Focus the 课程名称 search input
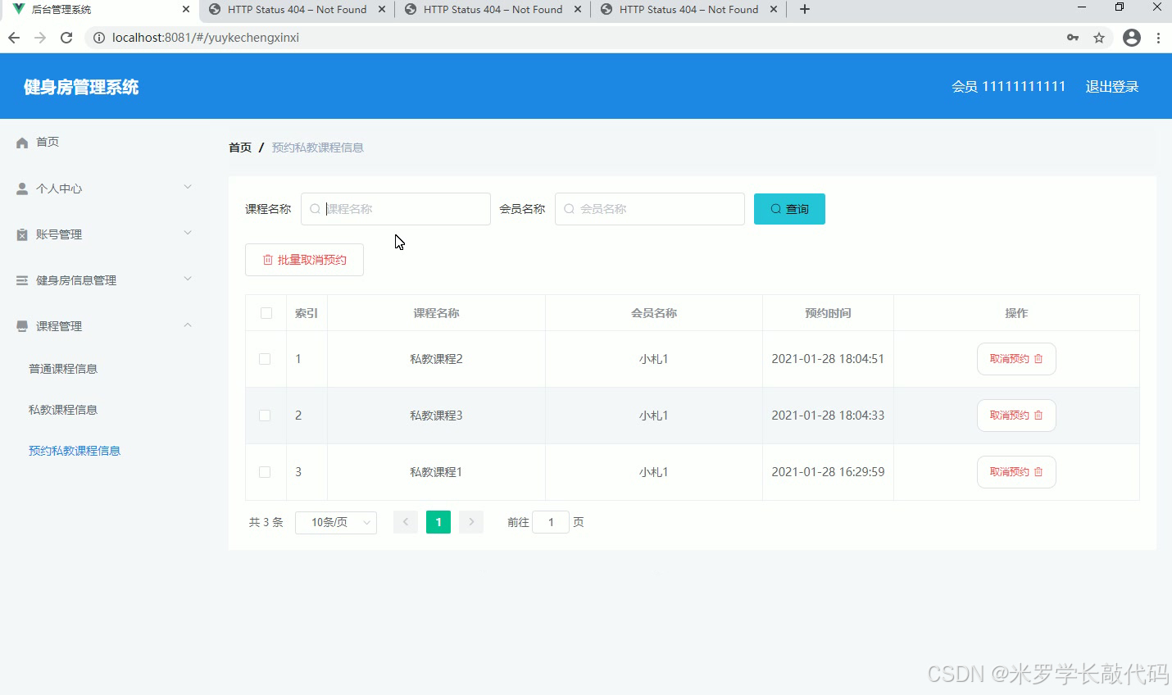The height and width of the screenshot is (695, 1172). click(396, 209)
